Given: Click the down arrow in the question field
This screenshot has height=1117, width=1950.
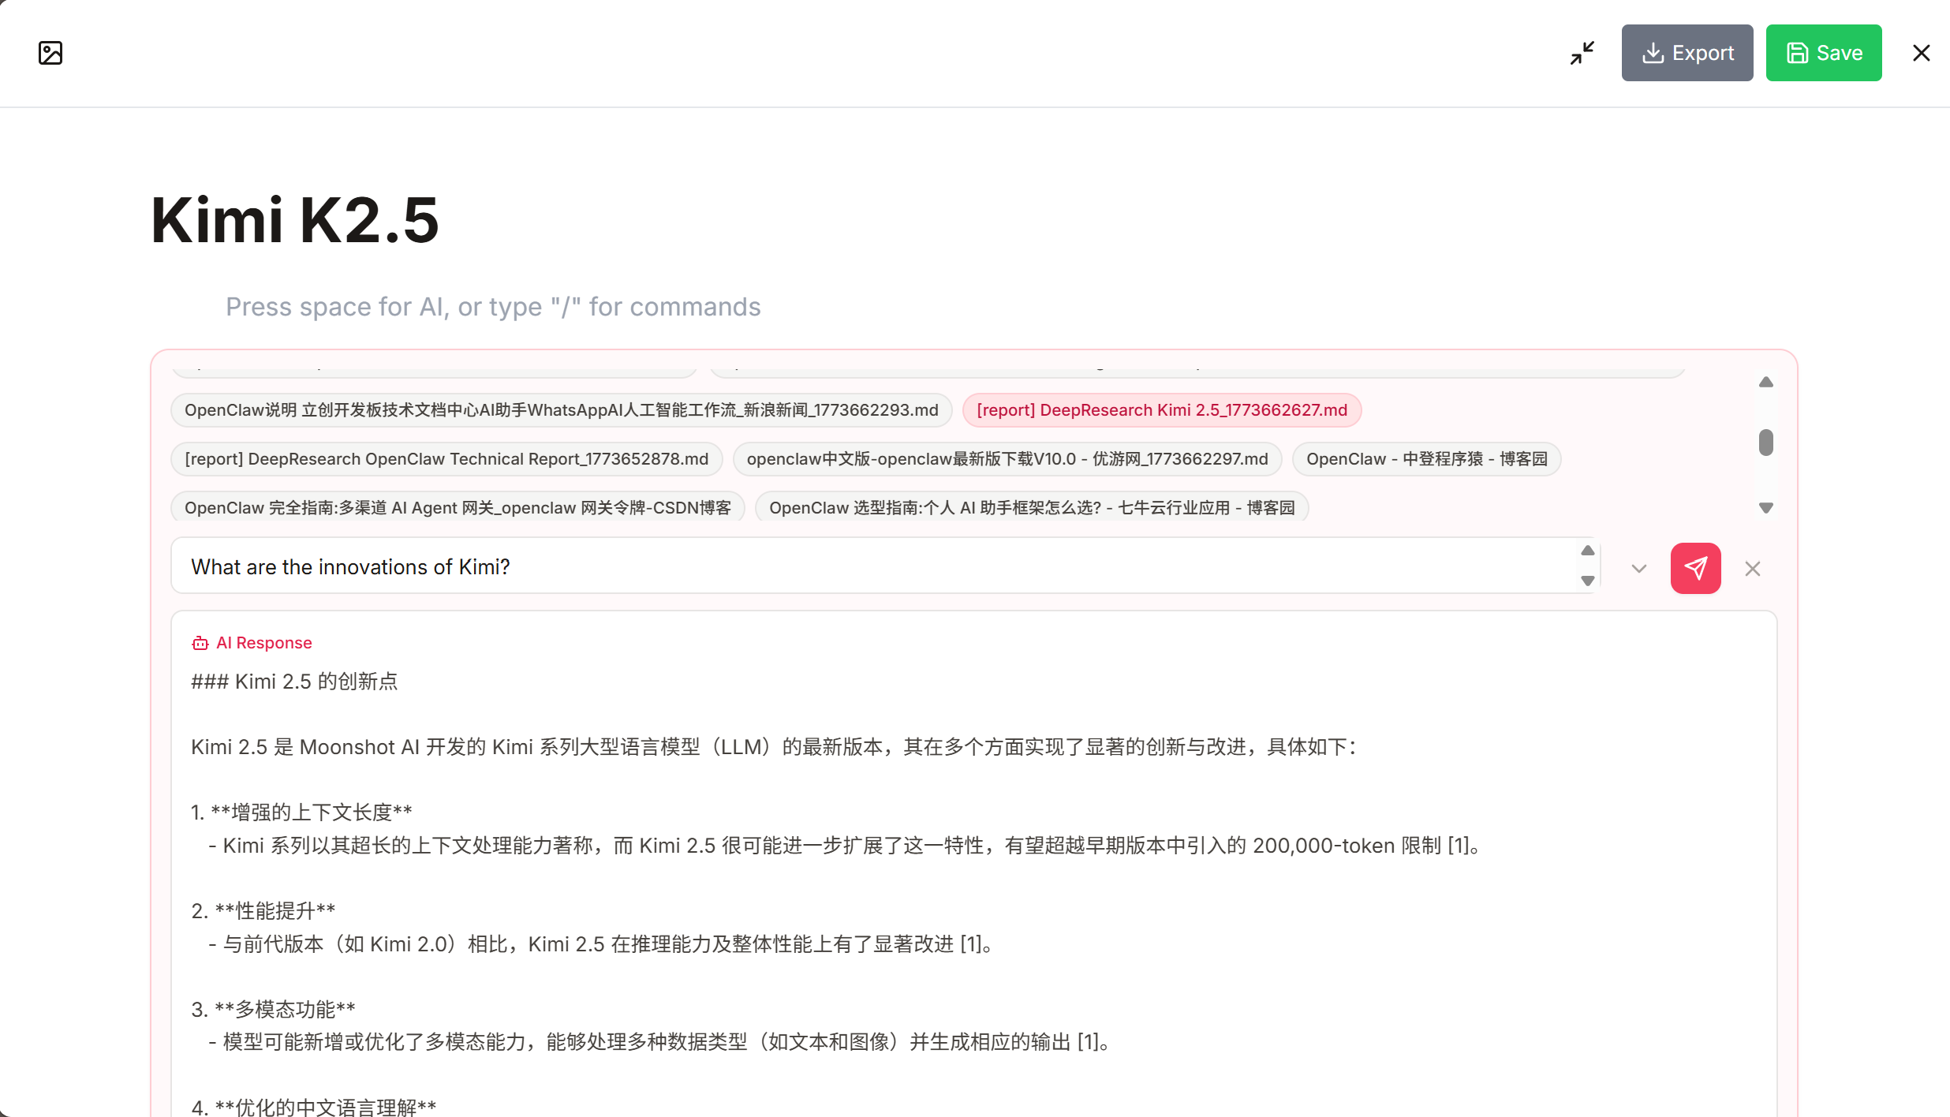Looking at the screenshot, I should (1588, 581).
